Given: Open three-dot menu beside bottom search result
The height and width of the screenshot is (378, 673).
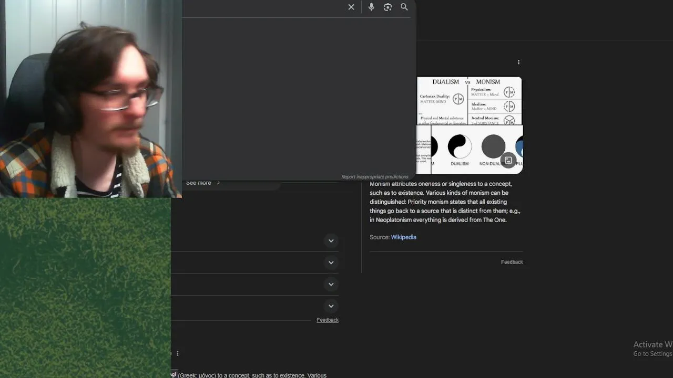Looking at the screenshot, I should point(178,353).
